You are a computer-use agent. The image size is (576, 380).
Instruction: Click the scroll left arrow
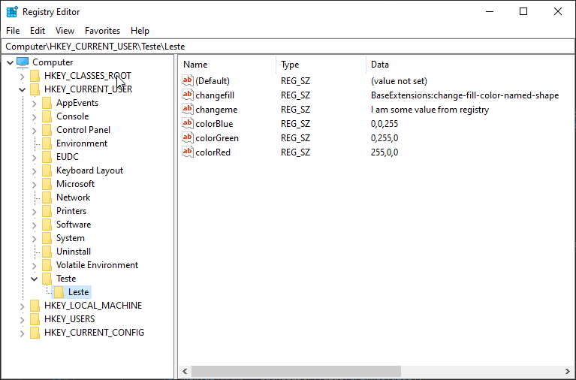tap(185, 371)
